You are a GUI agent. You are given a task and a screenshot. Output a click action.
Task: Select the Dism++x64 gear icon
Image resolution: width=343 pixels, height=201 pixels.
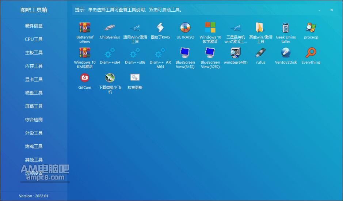click(110, 53)
